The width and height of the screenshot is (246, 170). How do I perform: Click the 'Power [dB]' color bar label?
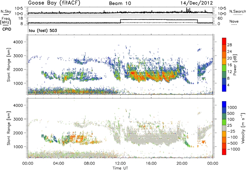pos(235,65)
